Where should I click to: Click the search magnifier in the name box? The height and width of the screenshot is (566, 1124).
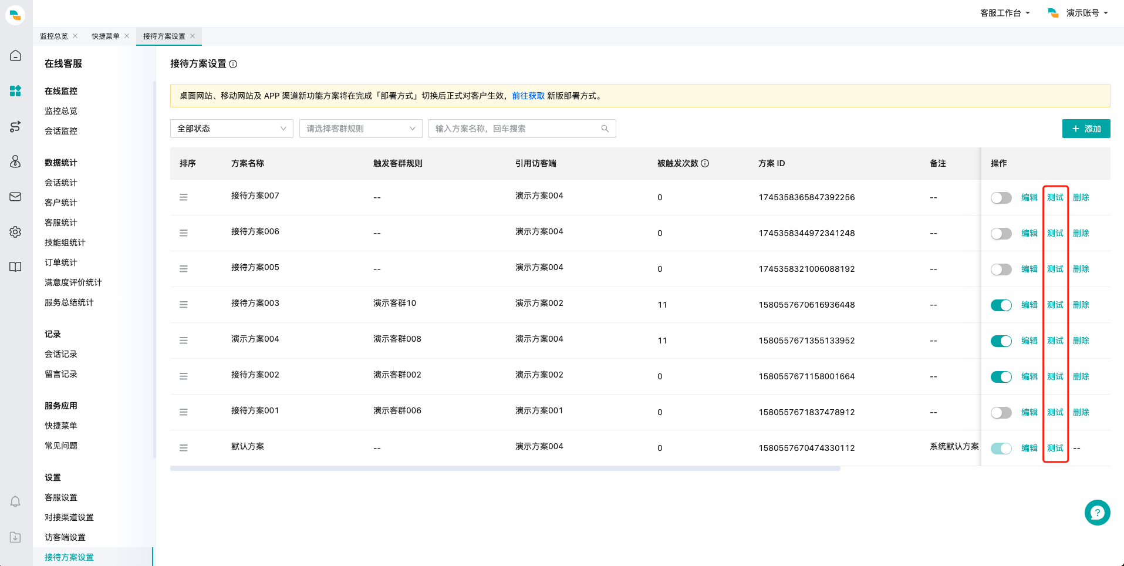click(605, 129)
